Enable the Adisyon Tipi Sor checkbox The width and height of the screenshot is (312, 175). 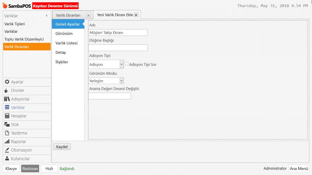click(127, 64)
